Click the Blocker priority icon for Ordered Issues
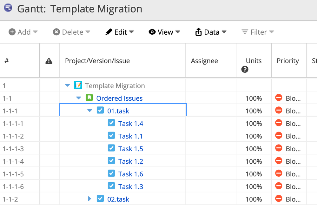 (279, 98)
